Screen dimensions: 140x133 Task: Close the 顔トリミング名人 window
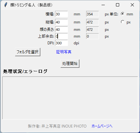(132, 5)
